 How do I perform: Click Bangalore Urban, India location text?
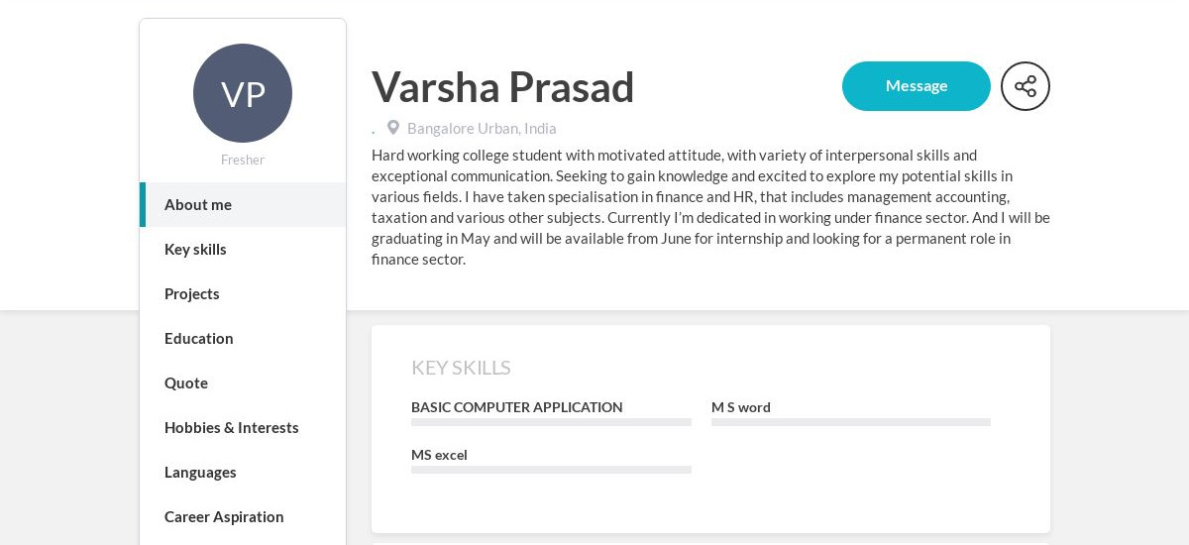(482, 128)
